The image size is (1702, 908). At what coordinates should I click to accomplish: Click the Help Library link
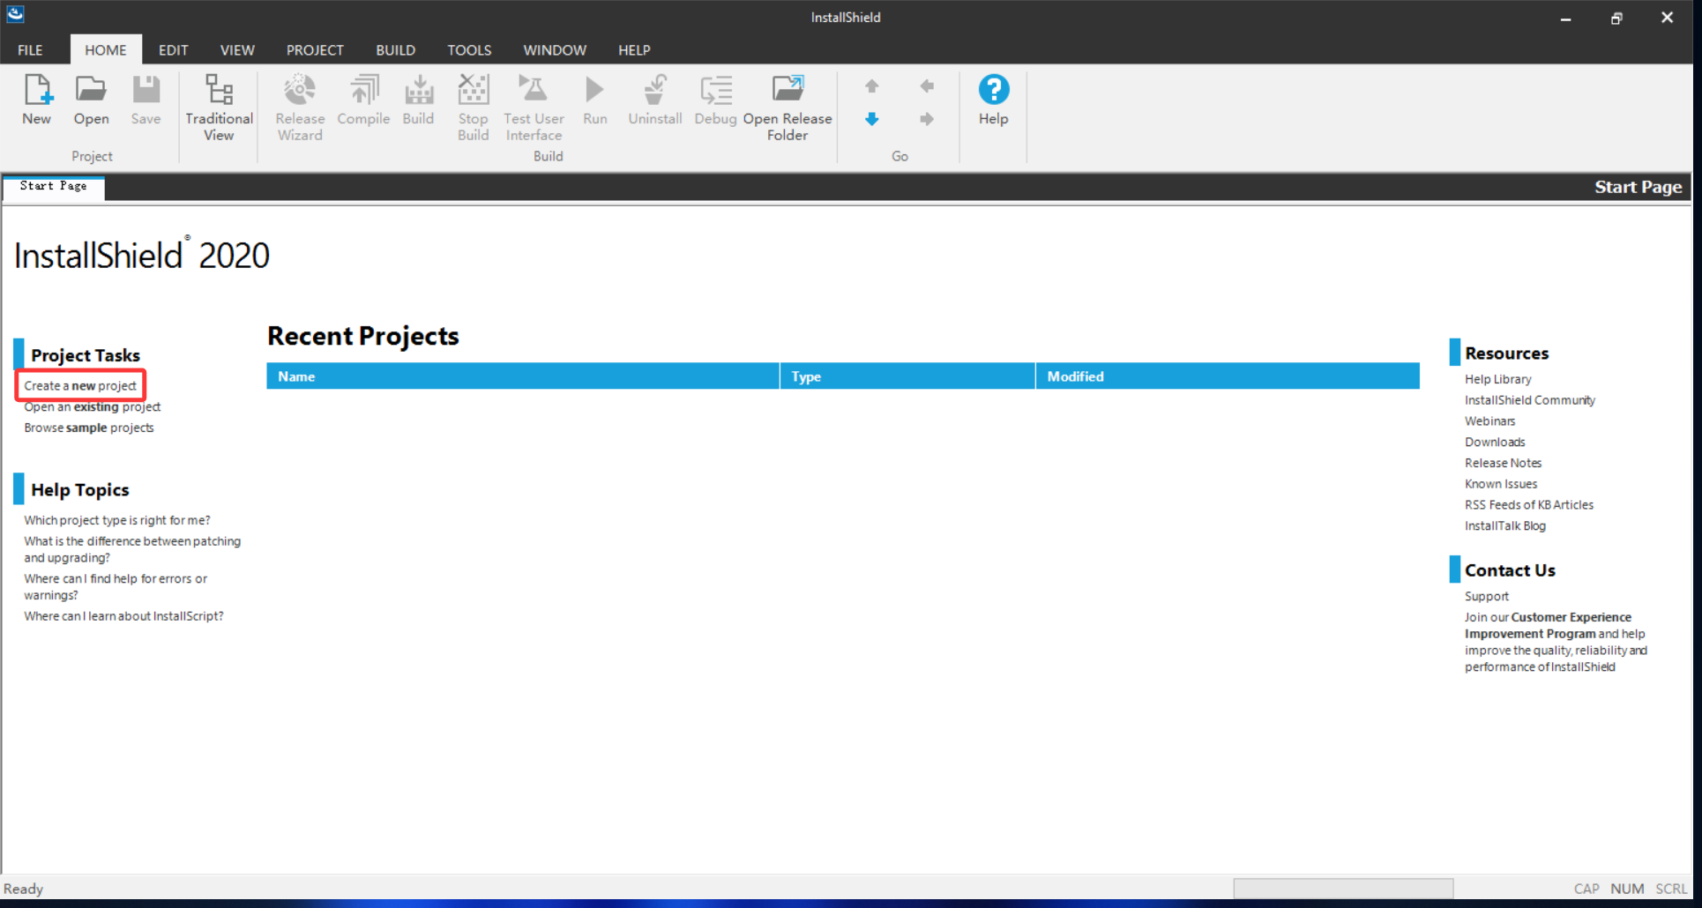point(1498,379)
